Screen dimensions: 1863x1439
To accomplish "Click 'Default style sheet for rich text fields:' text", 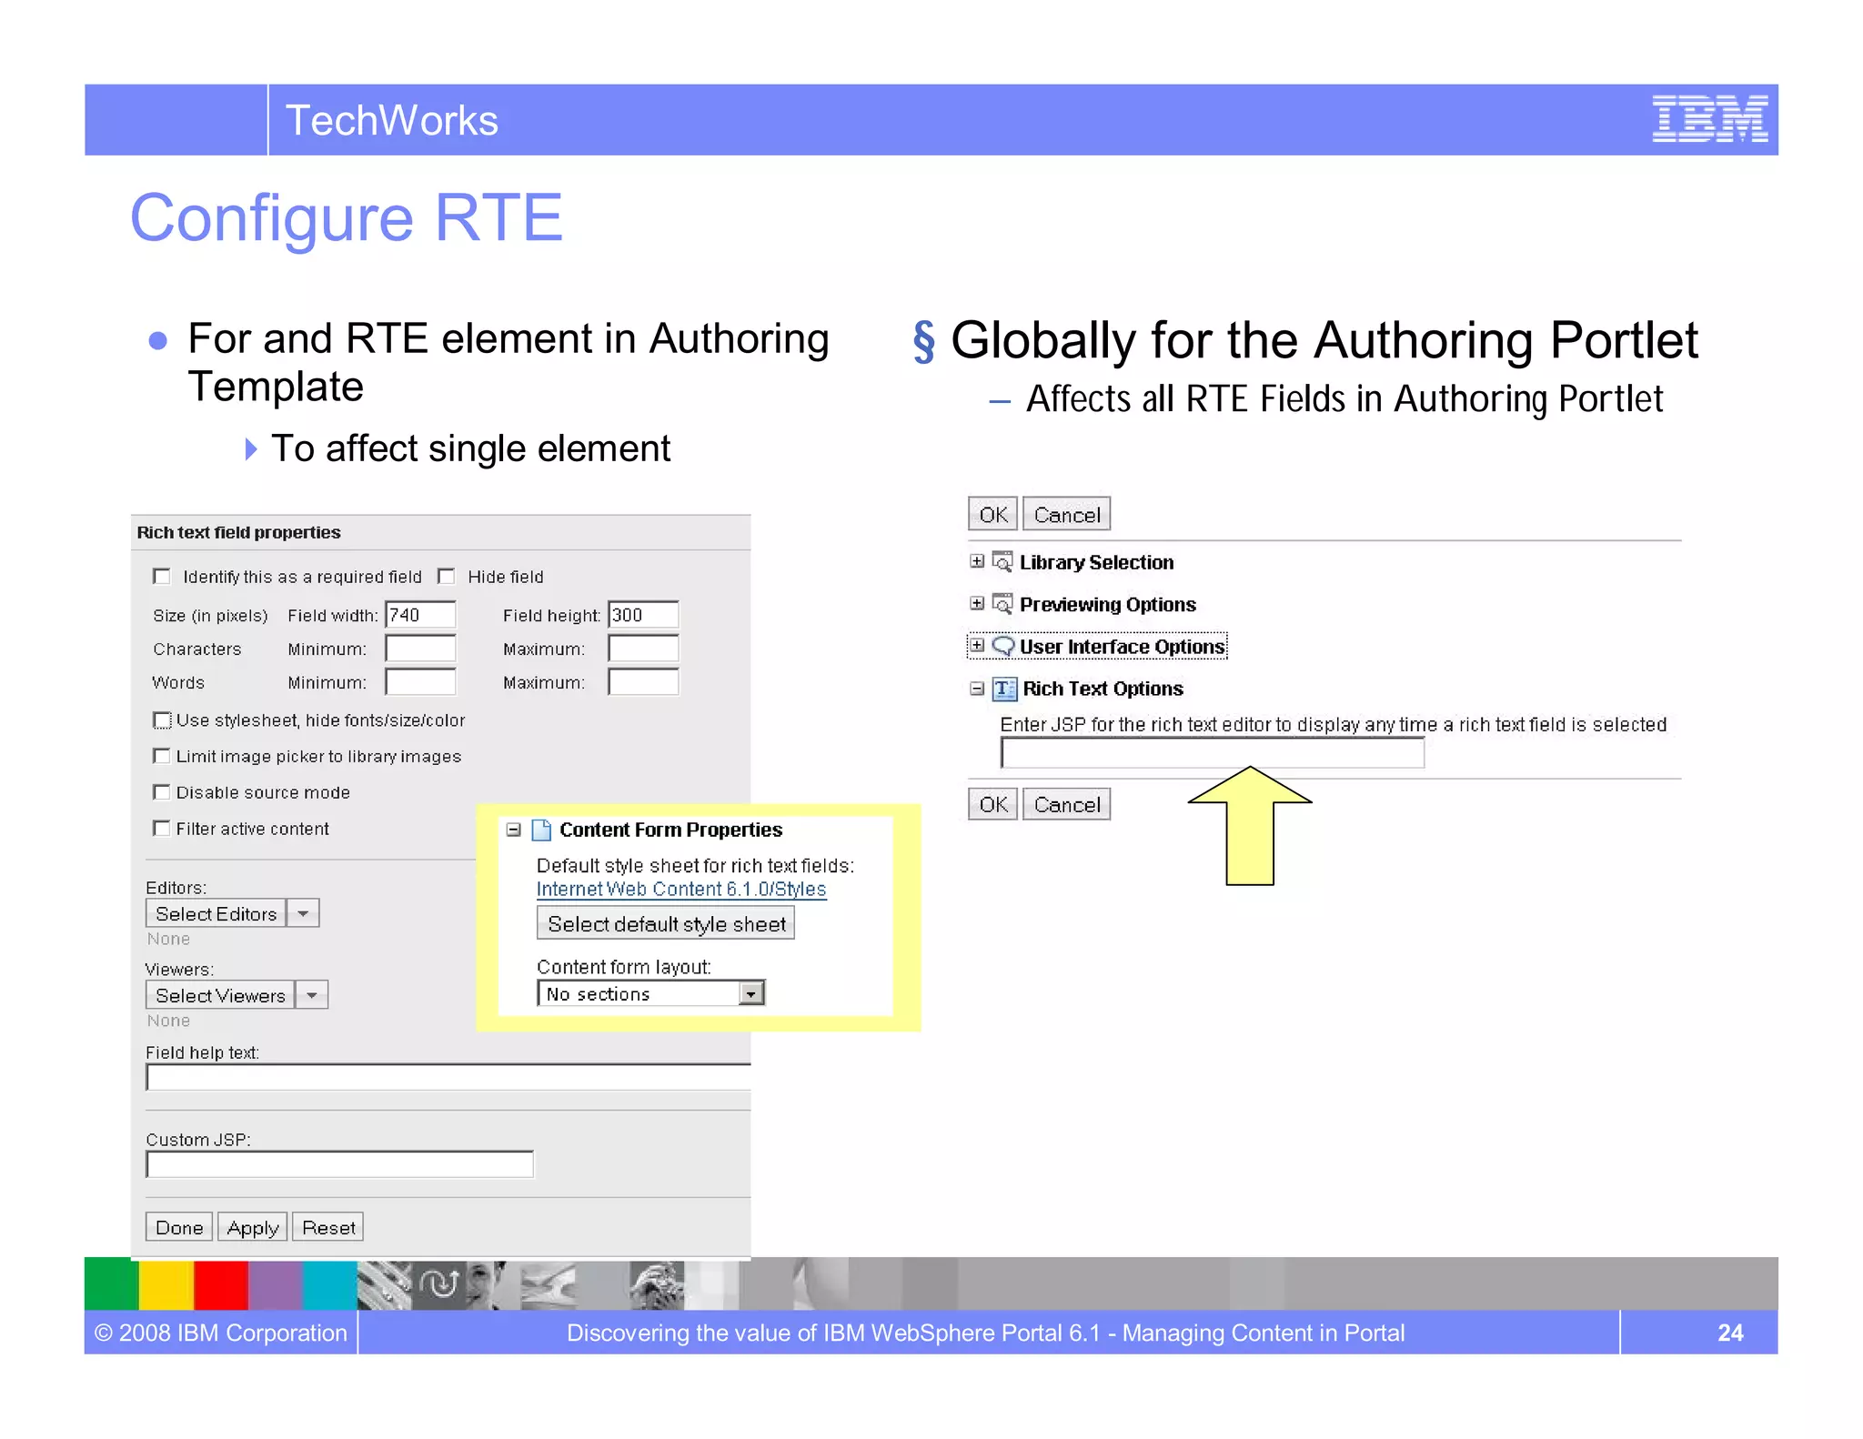I will tap(695, 866).
